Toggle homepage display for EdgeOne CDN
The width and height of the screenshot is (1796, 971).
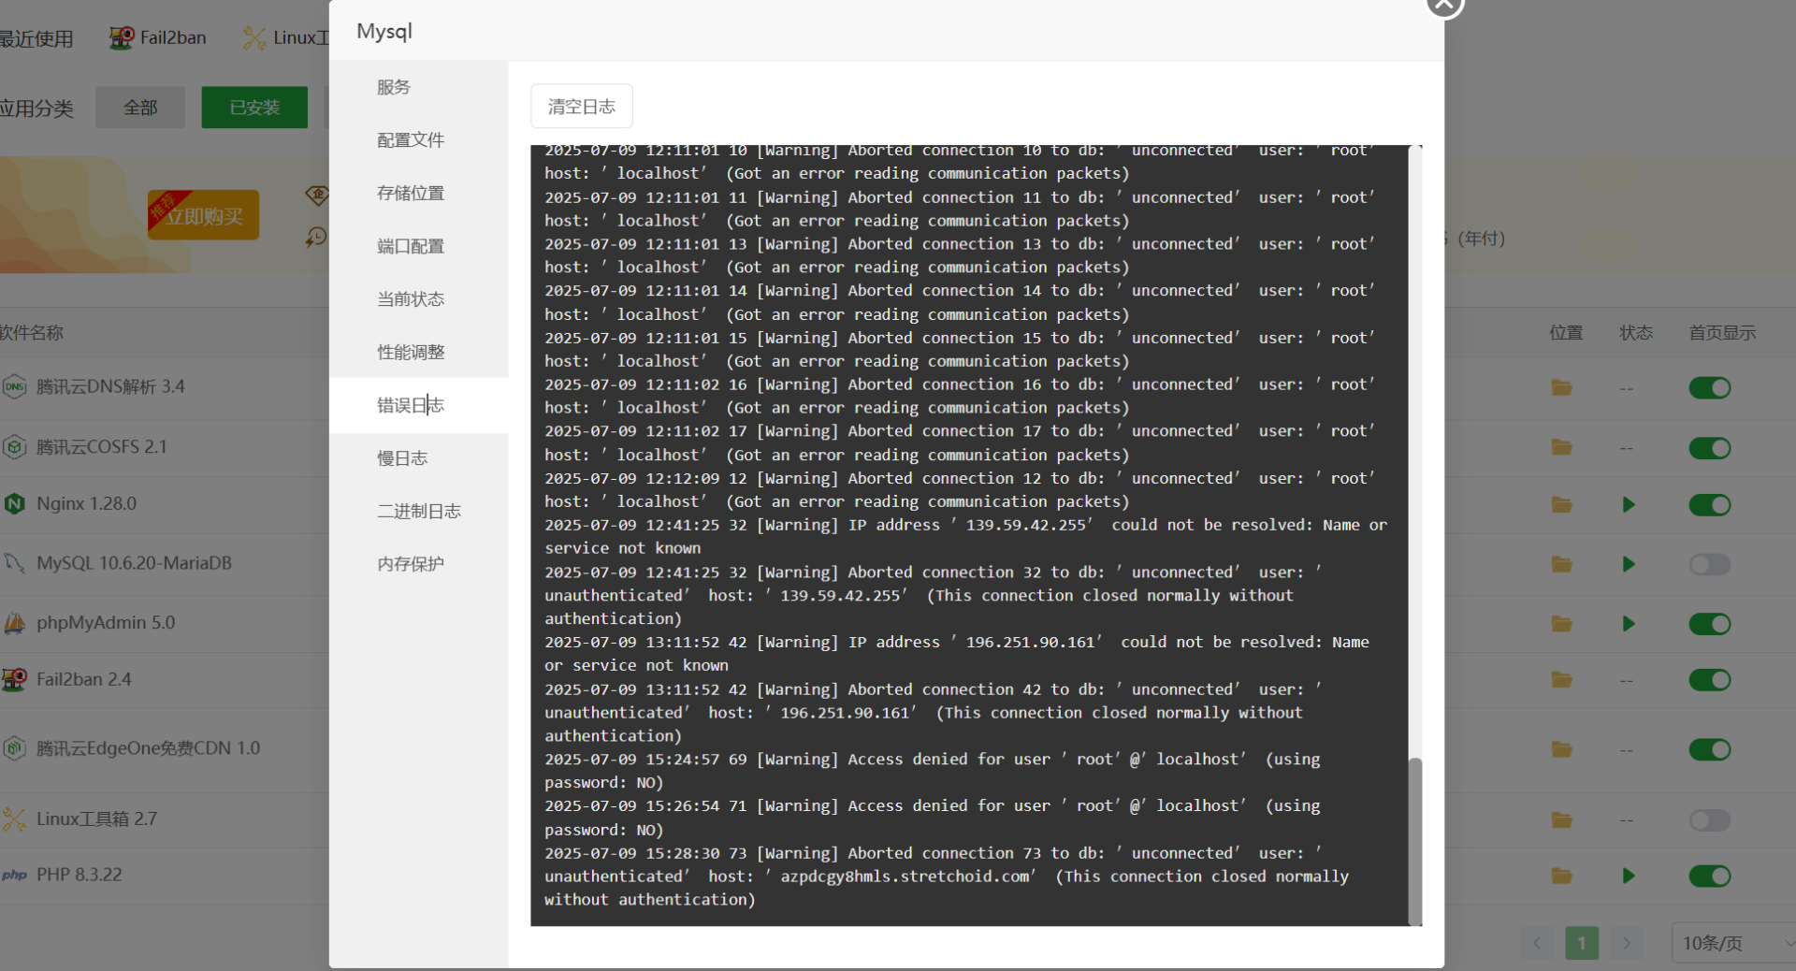point(1710,749)
